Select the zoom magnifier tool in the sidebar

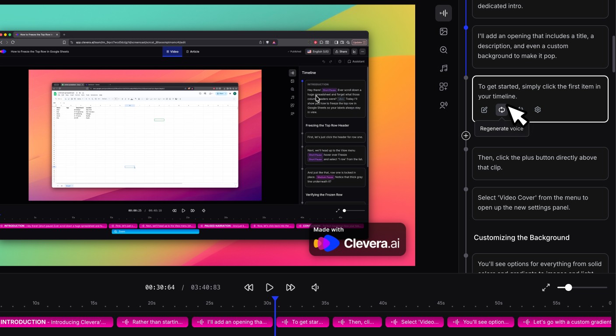click(x=444, y=50)
